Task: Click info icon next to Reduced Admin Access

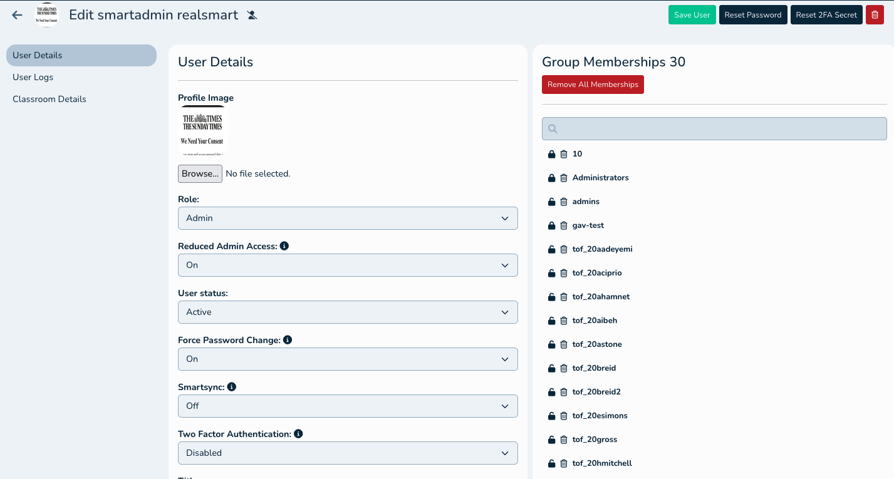Action: click(284, 246)
